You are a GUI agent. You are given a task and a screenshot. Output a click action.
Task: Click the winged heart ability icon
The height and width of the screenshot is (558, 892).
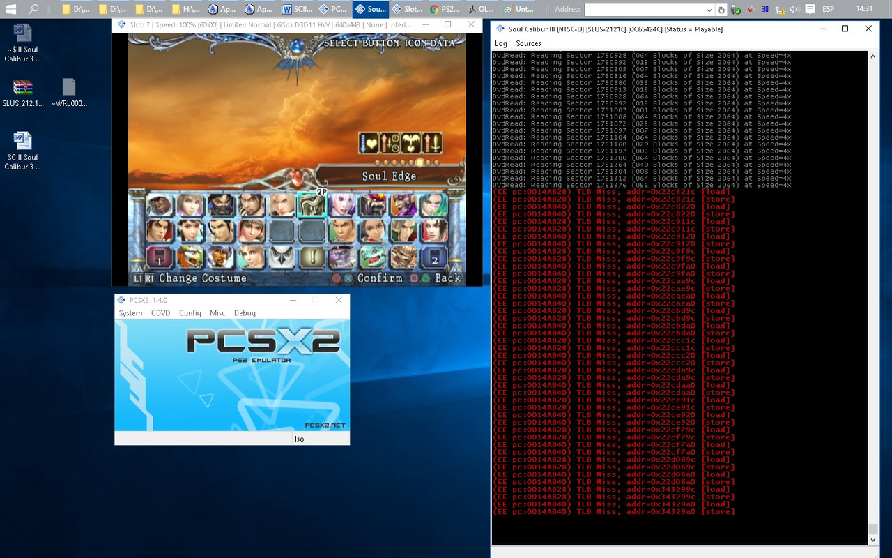411,143
